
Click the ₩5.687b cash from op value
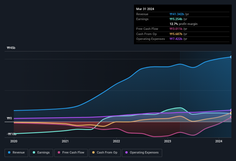tap(176, 34)
